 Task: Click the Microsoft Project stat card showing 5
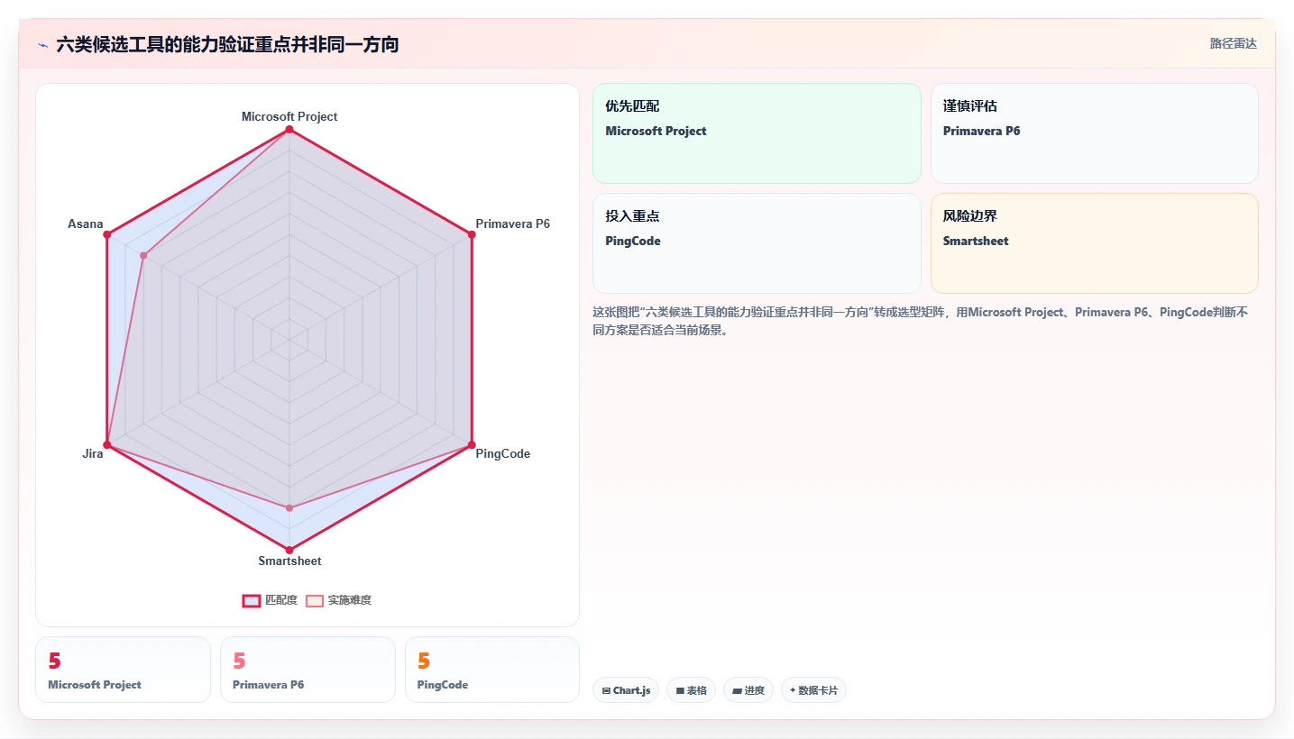coord(123,670)
